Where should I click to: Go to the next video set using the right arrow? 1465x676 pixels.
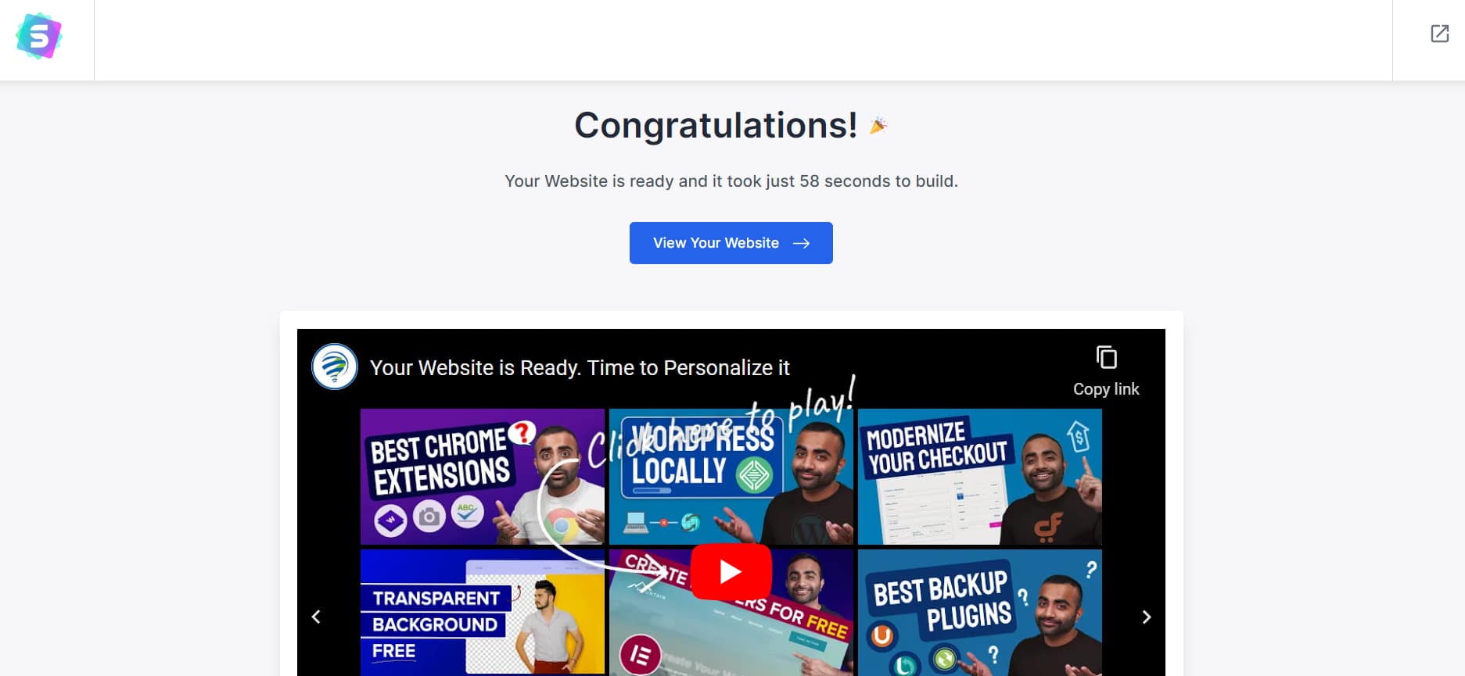point(1147,617)
